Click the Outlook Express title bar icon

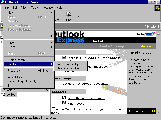(2, 2)
